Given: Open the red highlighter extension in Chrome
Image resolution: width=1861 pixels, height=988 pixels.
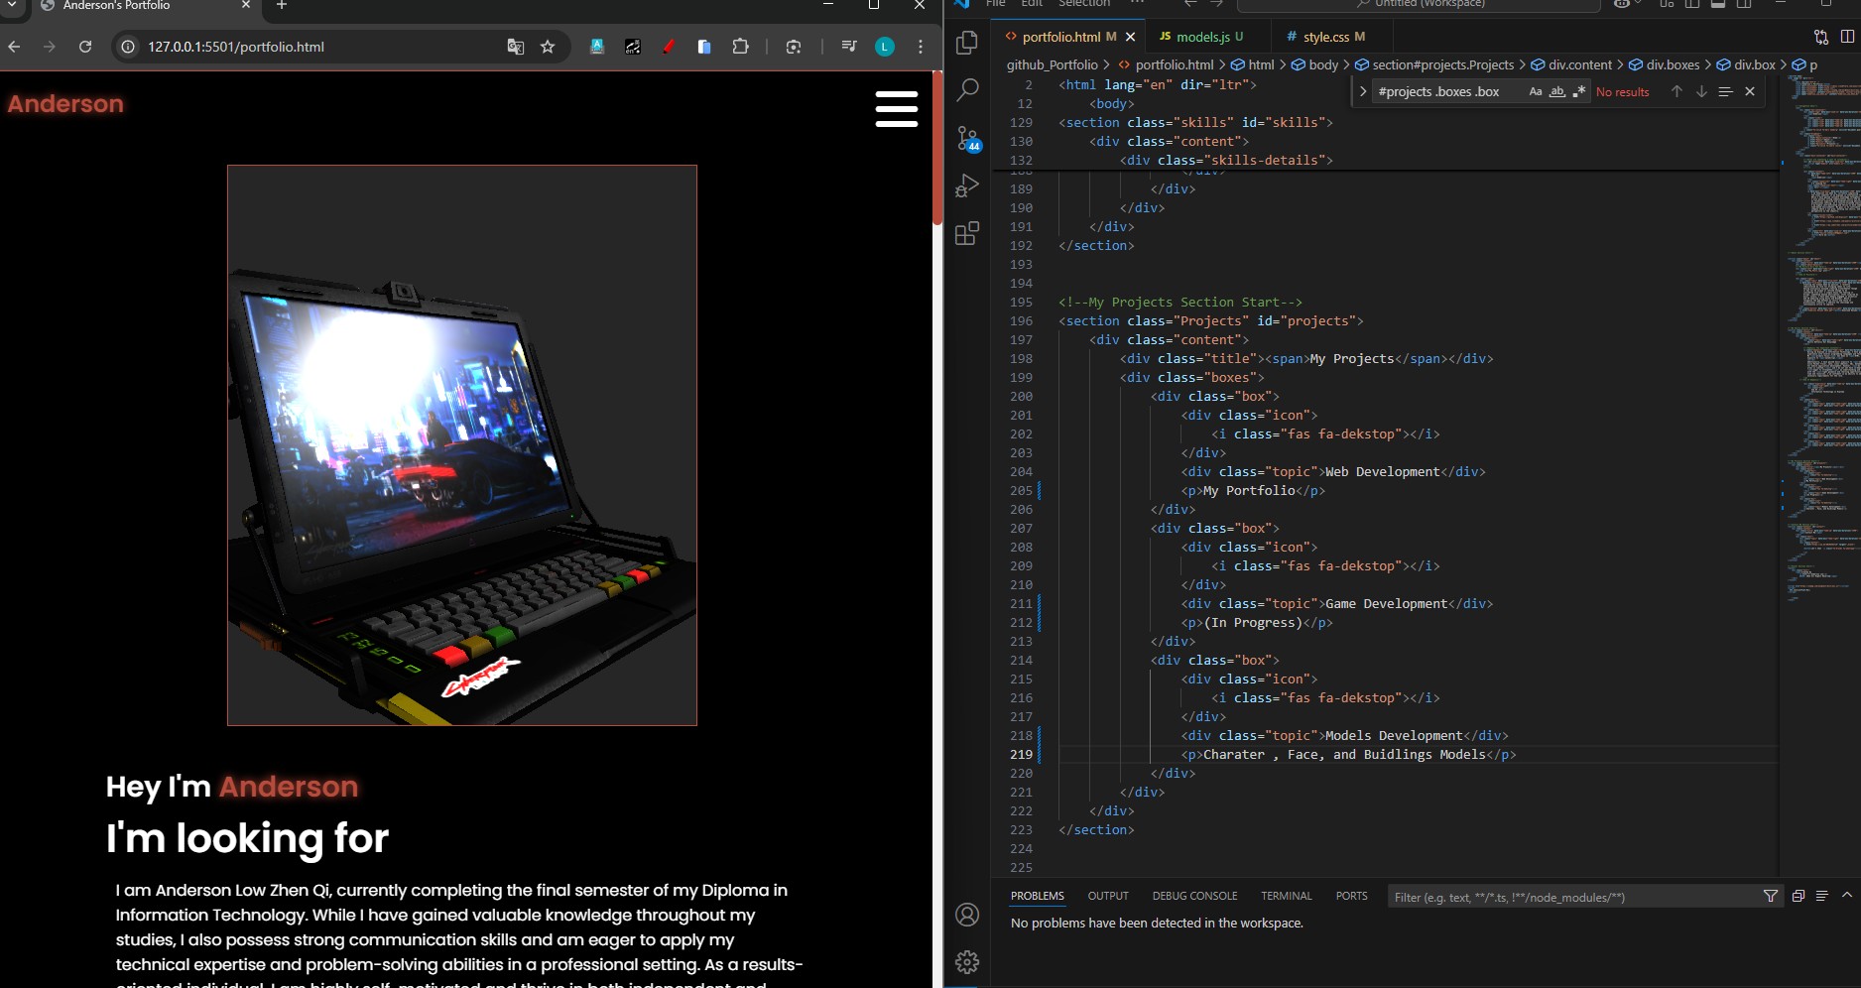Looking at the screenshot, I should pyautogui.click(x=669, y=47).
